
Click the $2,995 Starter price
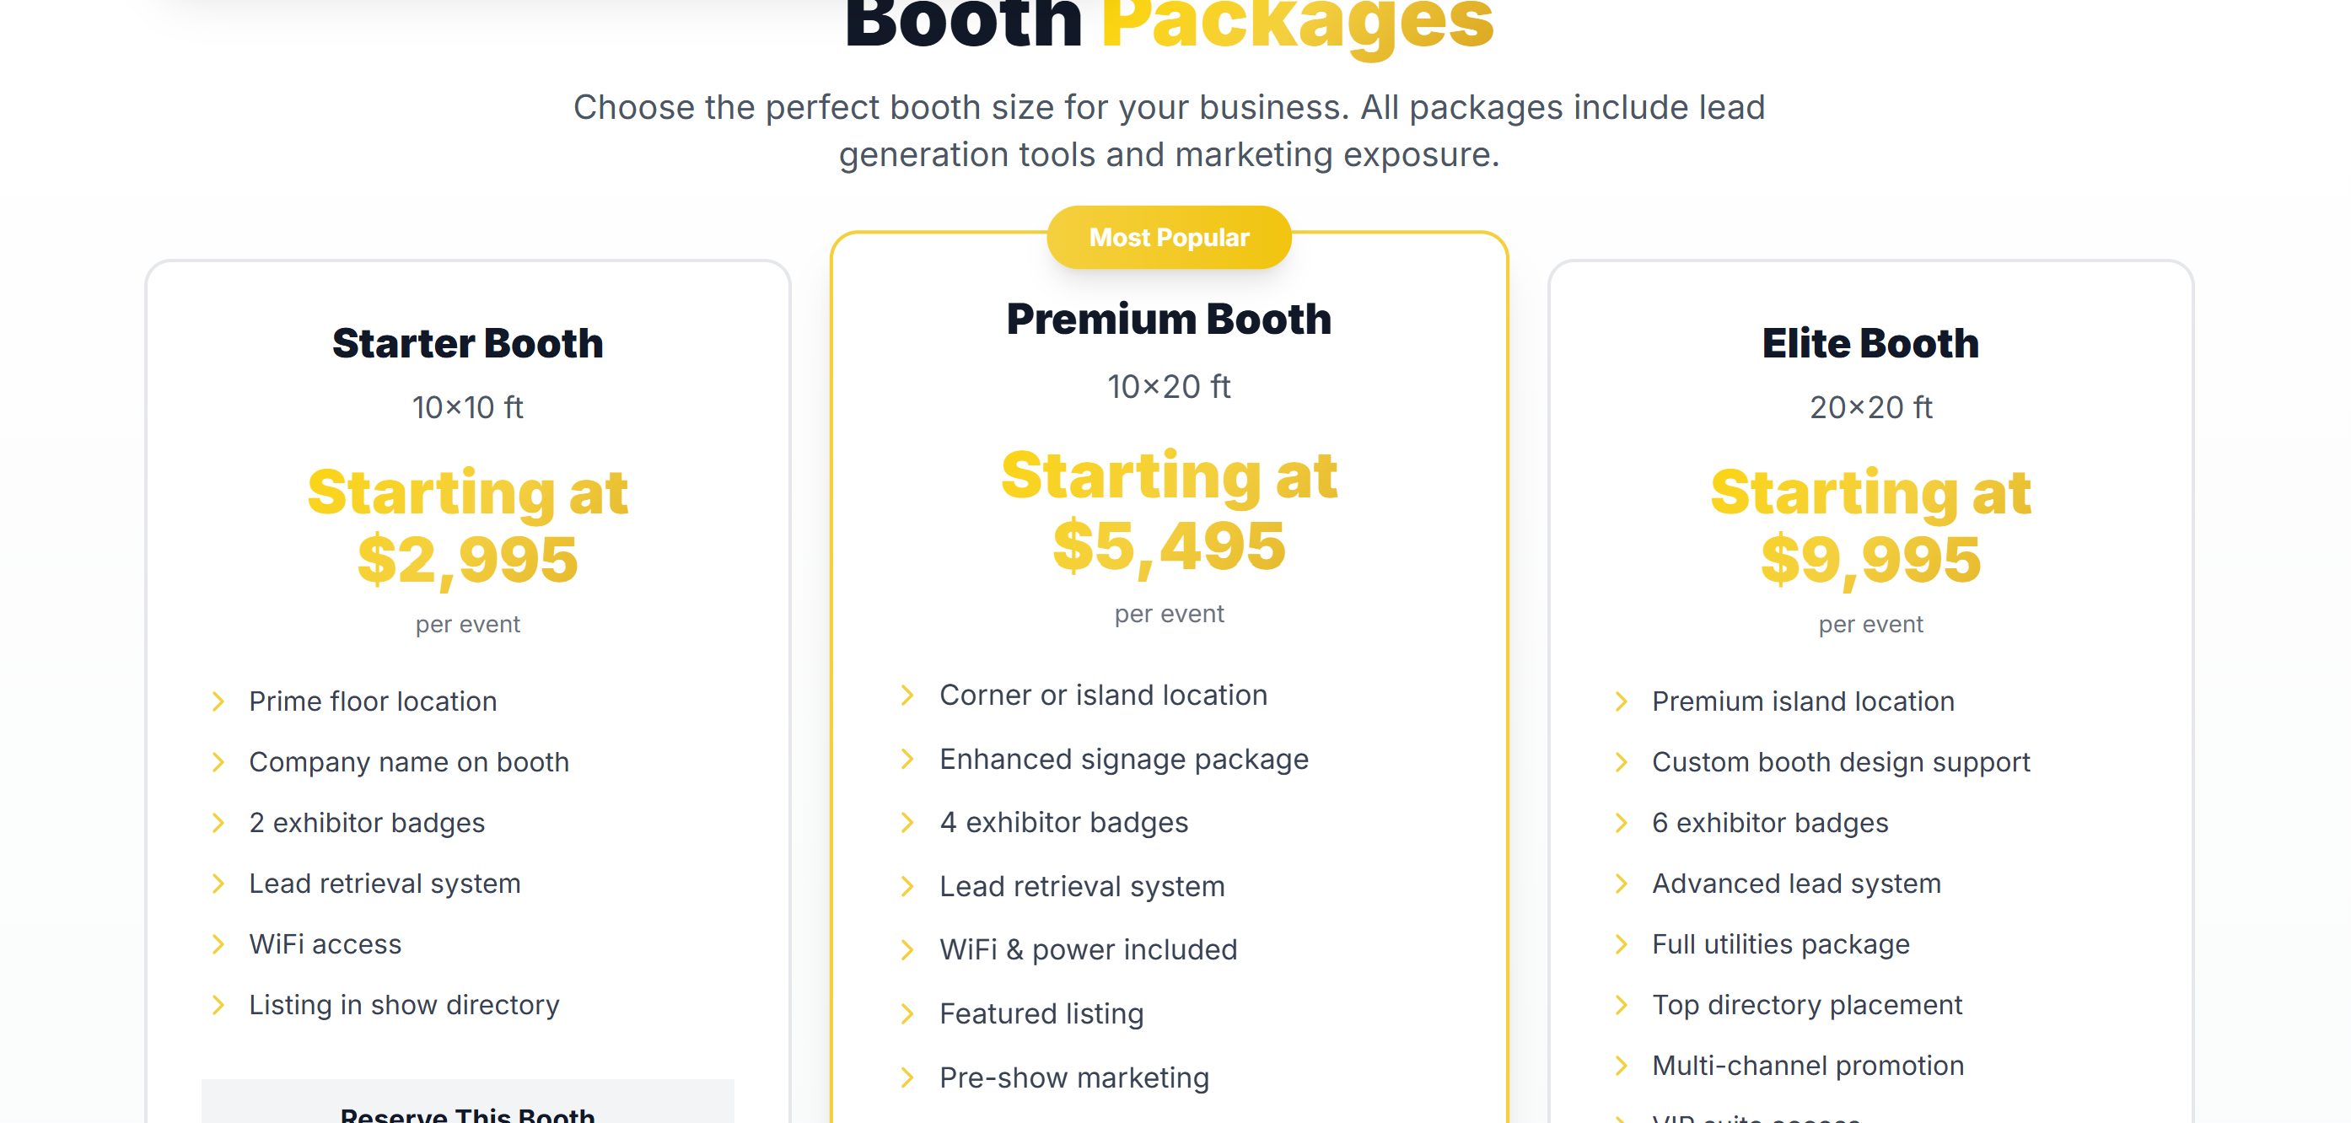467,559
